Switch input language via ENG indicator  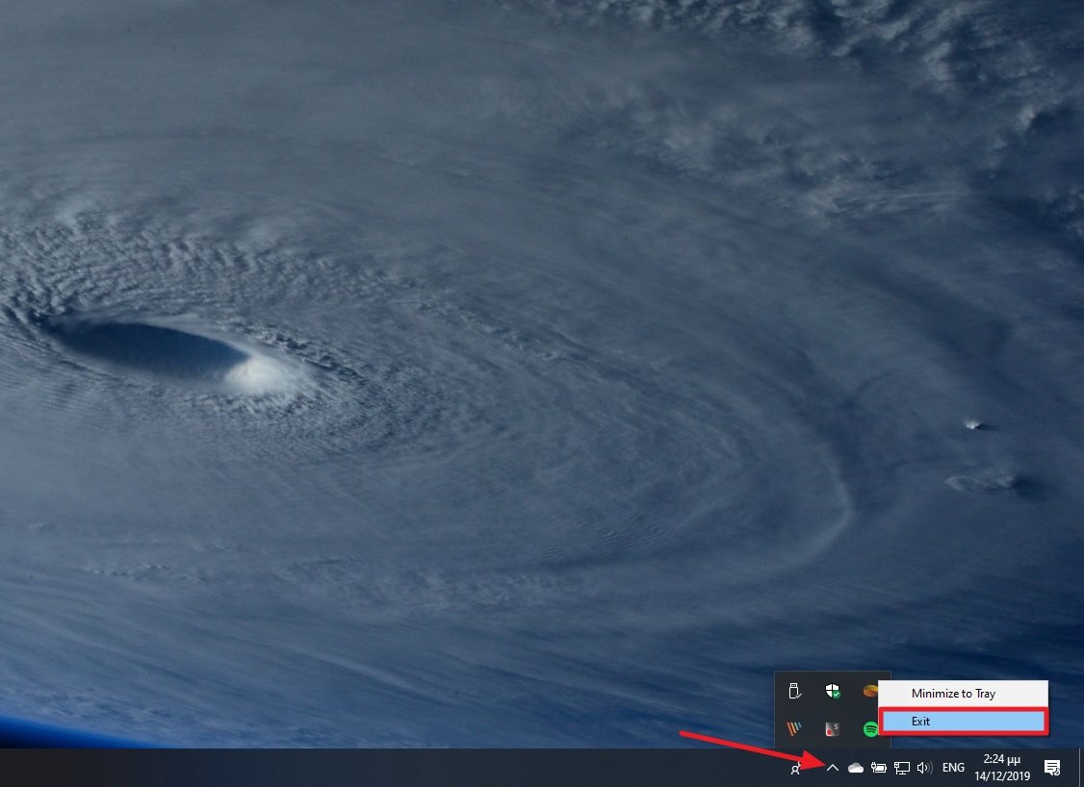point(953,768)
